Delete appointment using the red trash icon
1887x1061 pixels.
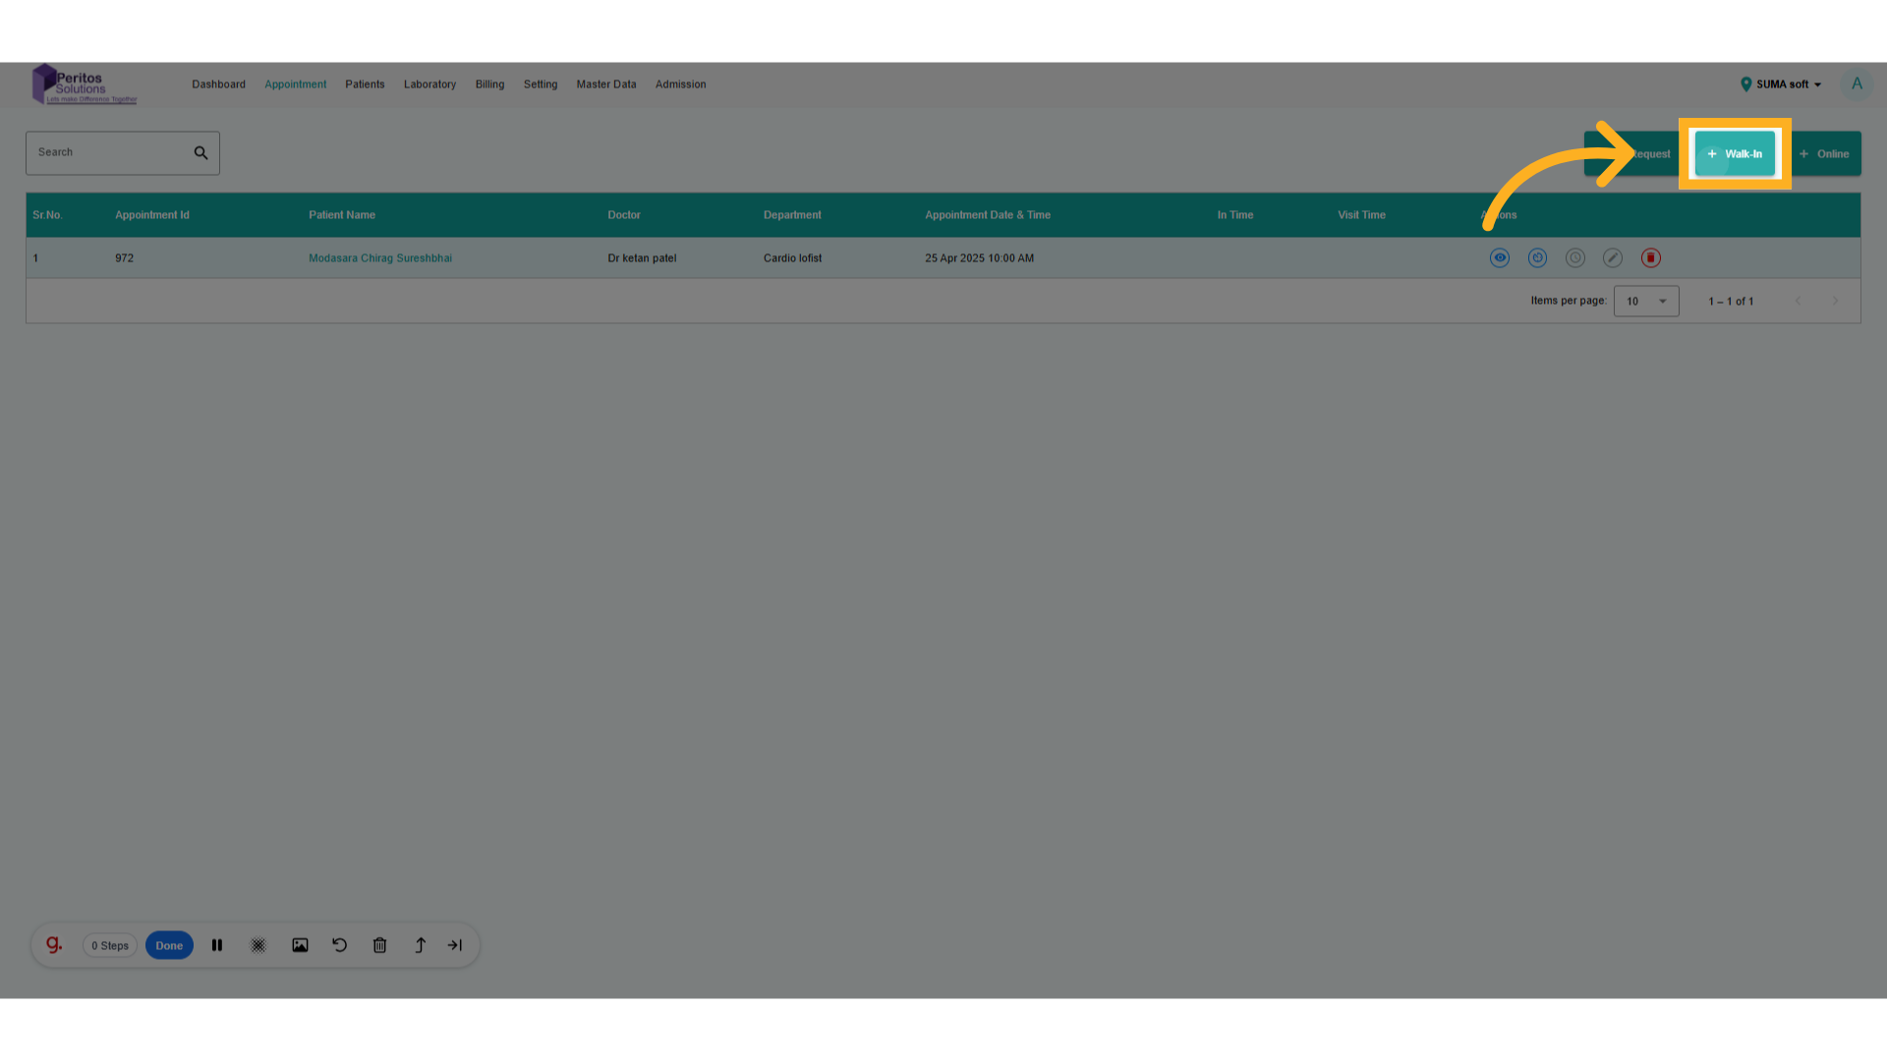pos(1650,257)
